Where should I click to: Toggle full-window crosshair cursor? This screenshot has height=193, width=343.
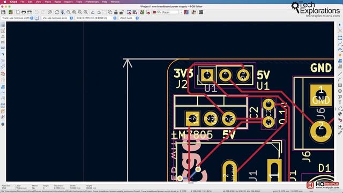(3, 54)
